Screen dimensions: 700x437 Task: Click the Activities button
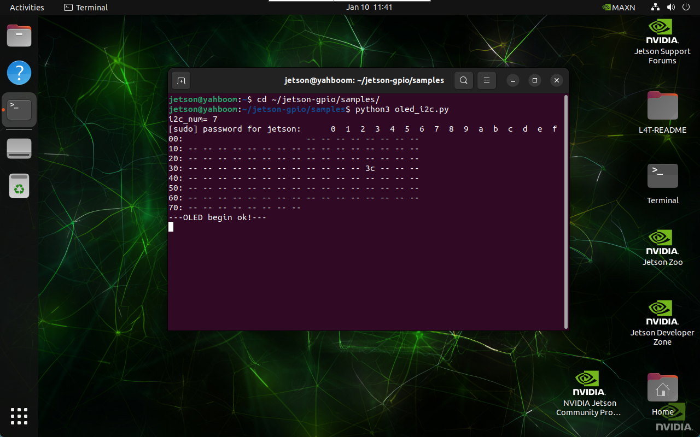coord(27,8)
